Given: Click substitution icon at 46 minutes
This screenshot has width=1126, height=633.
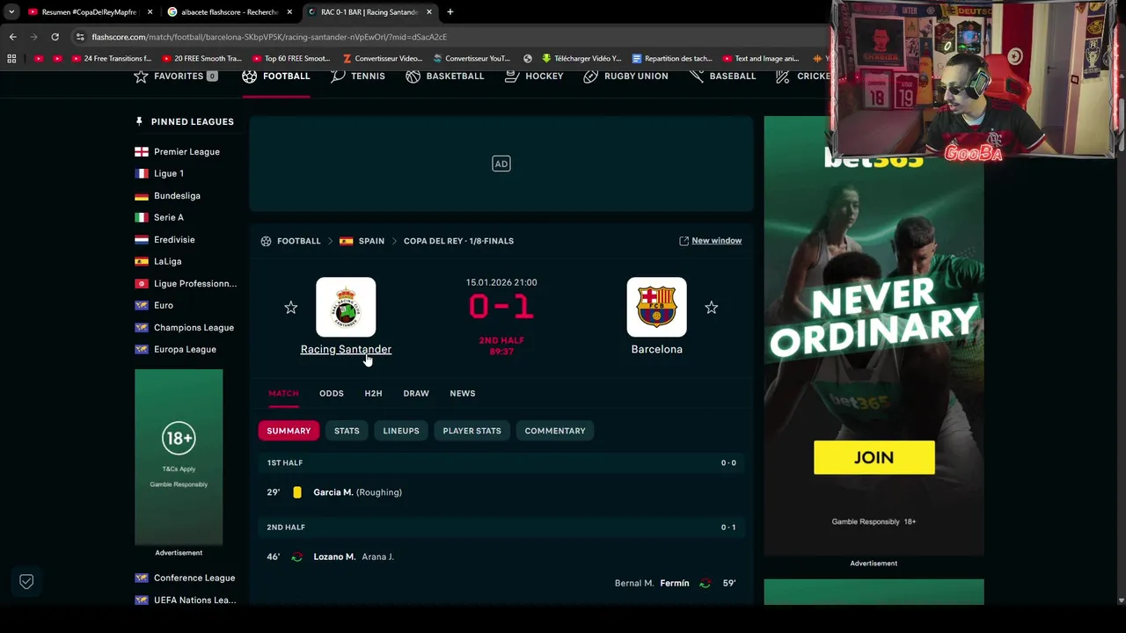Looking at the screenshot, I should (x=297, y=557).
